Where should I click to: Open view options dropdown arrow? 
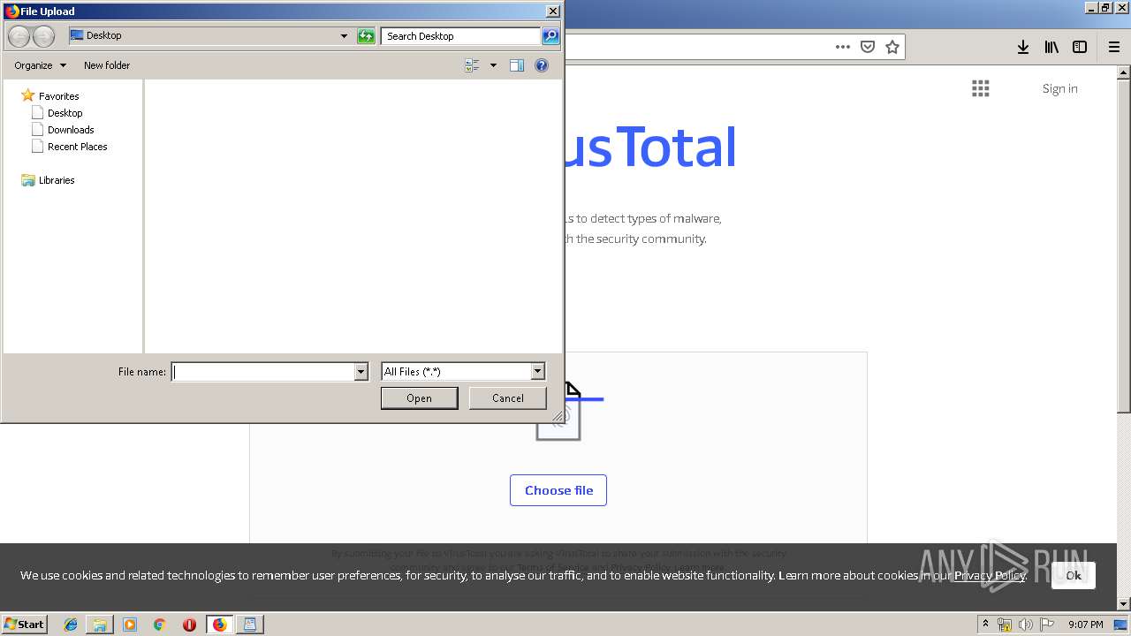click(493, 65)
